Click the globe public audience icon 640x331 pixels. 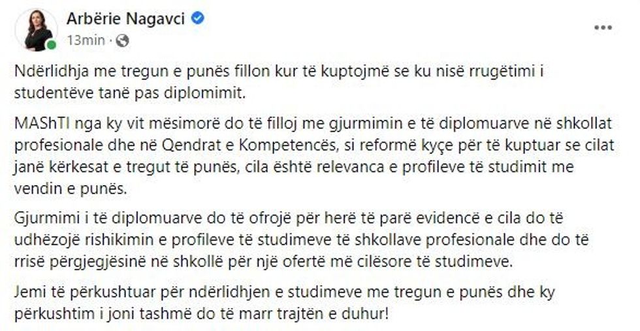pos(122,39)
